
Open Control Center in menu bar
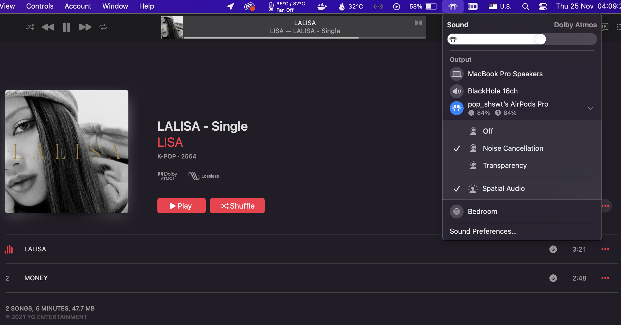point(543,6)
